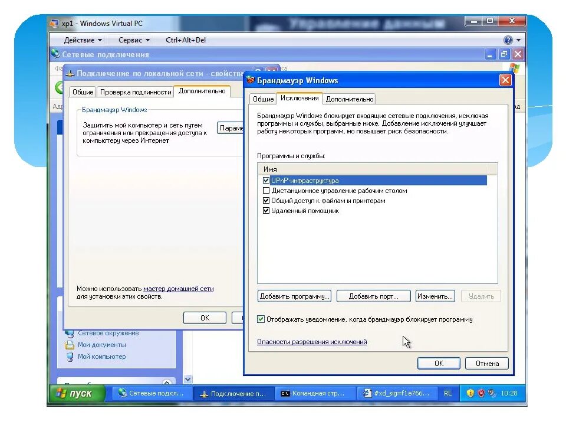Click the Изменить button
The height and width of the screenshot is (425, 566).
435,296
